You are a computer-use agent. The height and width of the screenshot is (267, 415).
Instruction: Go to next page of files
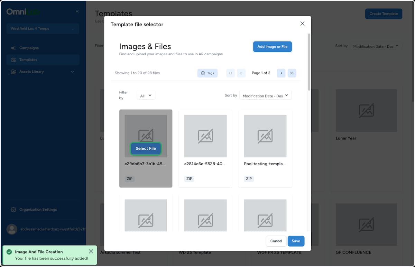point(281,73)
